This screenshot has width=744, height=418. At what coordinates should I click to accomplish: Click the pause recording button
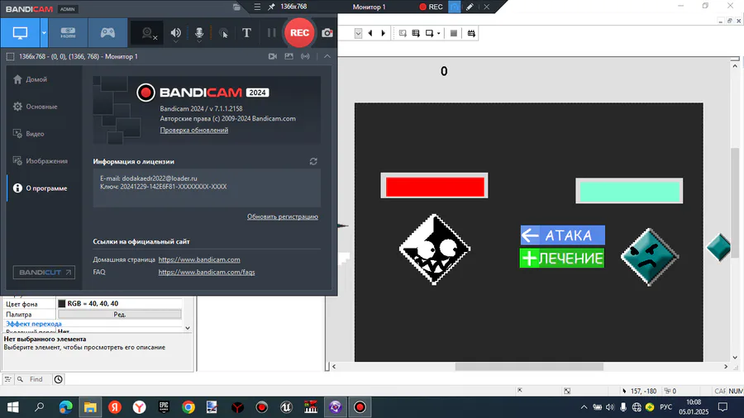point(271,33)
